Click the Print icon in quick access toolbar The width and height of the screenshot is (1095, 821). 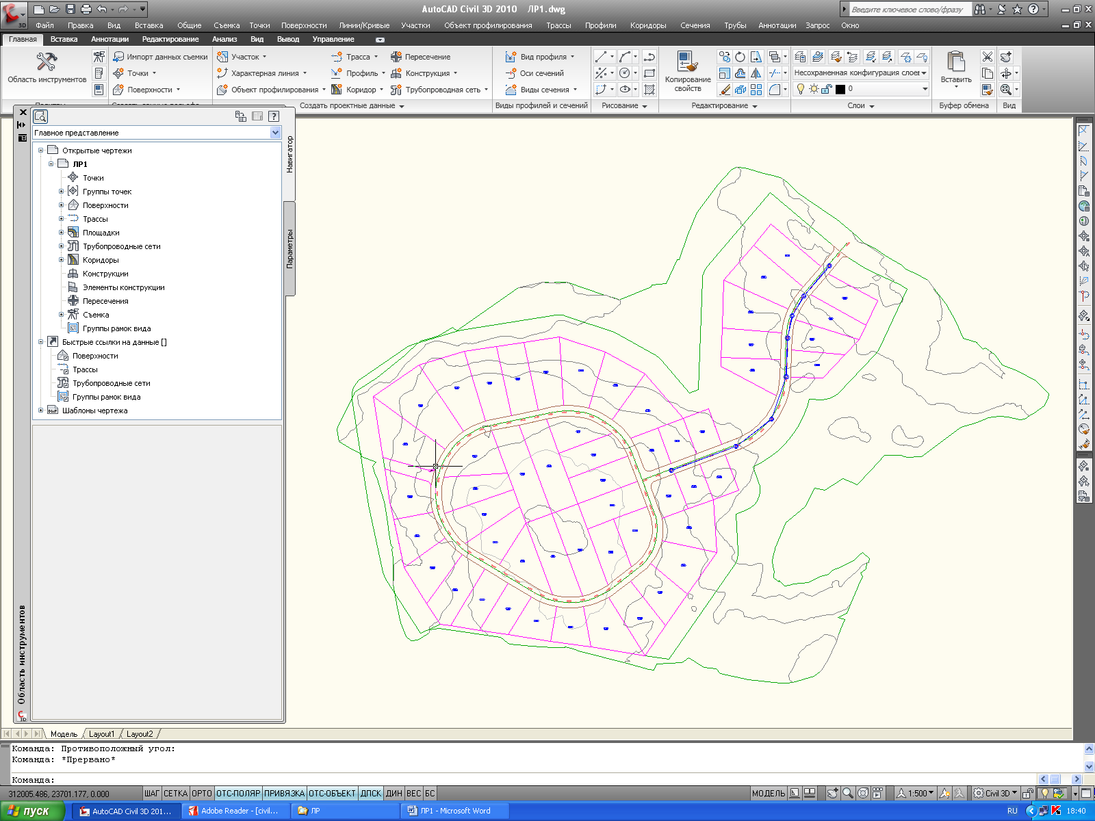(x=86, y=9)
